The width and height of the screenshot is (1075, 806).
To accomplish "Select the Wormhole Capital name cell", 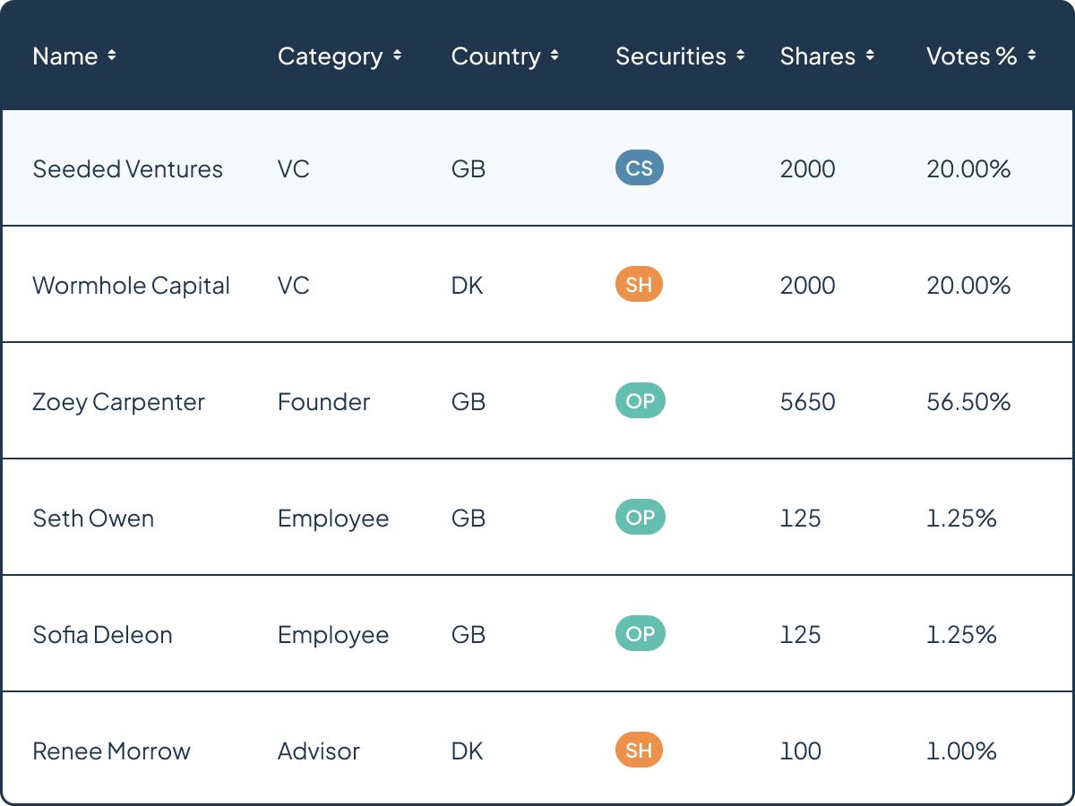I will coord(132,286).
